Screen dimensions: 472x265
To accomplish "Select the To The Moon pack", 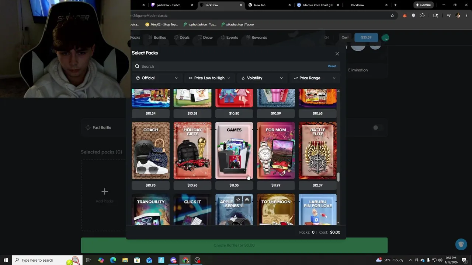I will coord(276,209).
